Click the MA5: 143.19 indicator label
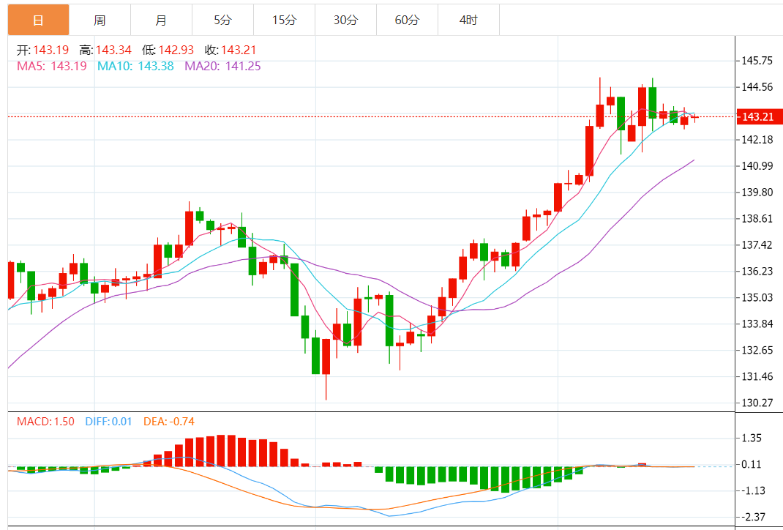 (x=52, y=66)
